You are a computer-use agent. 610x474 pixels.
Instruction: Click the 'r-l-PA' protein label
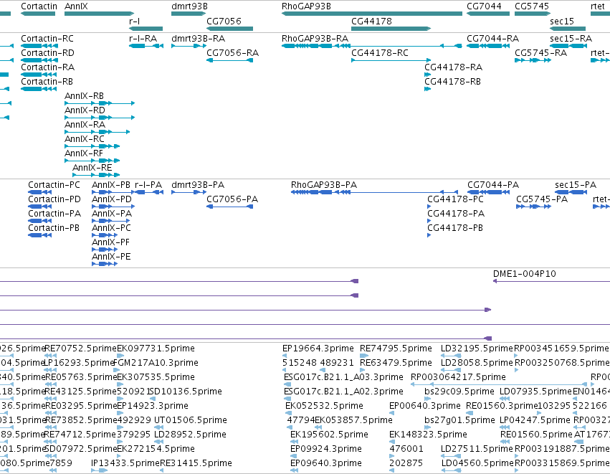(148, 185)
